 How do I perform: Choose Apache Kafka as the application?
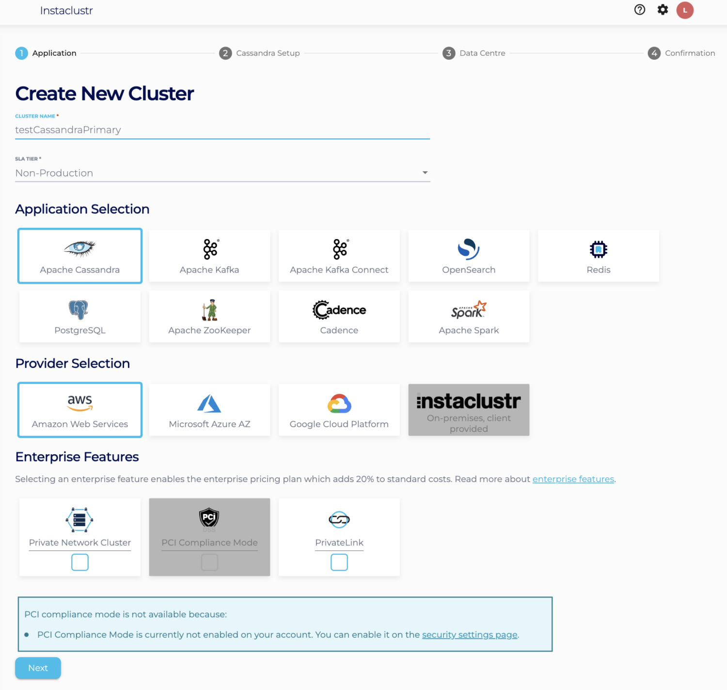(209, 256)
